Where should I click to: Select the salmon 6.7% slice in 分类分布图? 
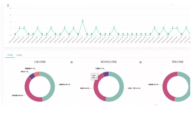click(x=37, y=74)
